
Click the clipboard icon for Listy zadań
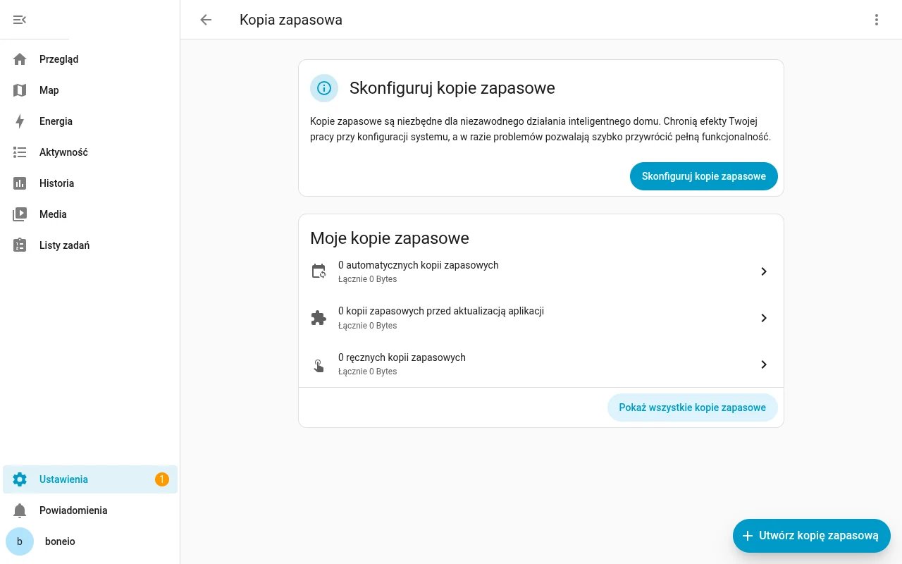[20, 245]
